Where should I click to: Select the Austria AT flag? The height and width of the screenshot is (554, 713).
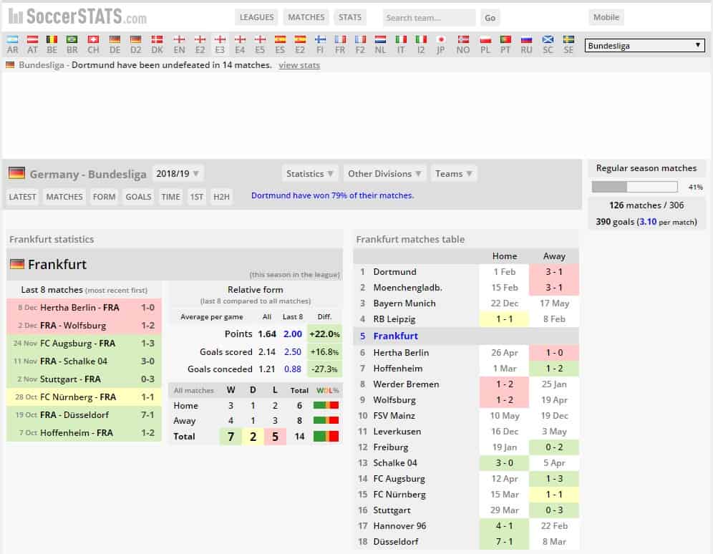pos(32,39)
